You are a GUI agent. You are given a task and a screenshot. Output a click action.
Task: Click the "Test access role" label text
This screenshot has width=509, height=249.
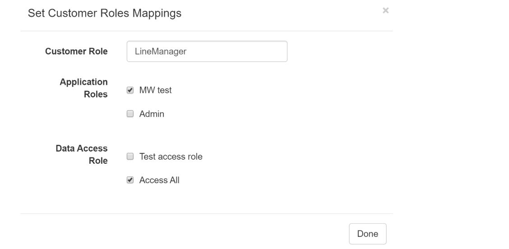pyautogui.click(x=171, y=157)
